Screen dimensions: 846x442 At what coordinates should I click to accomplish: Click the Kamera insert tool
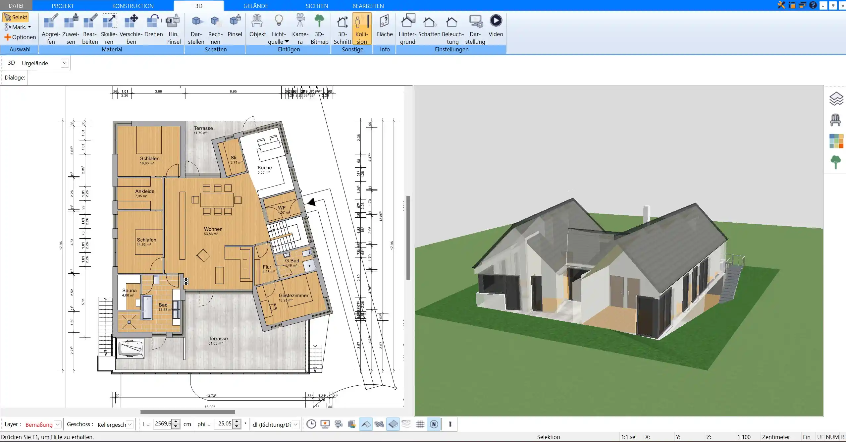click(300, 29)
